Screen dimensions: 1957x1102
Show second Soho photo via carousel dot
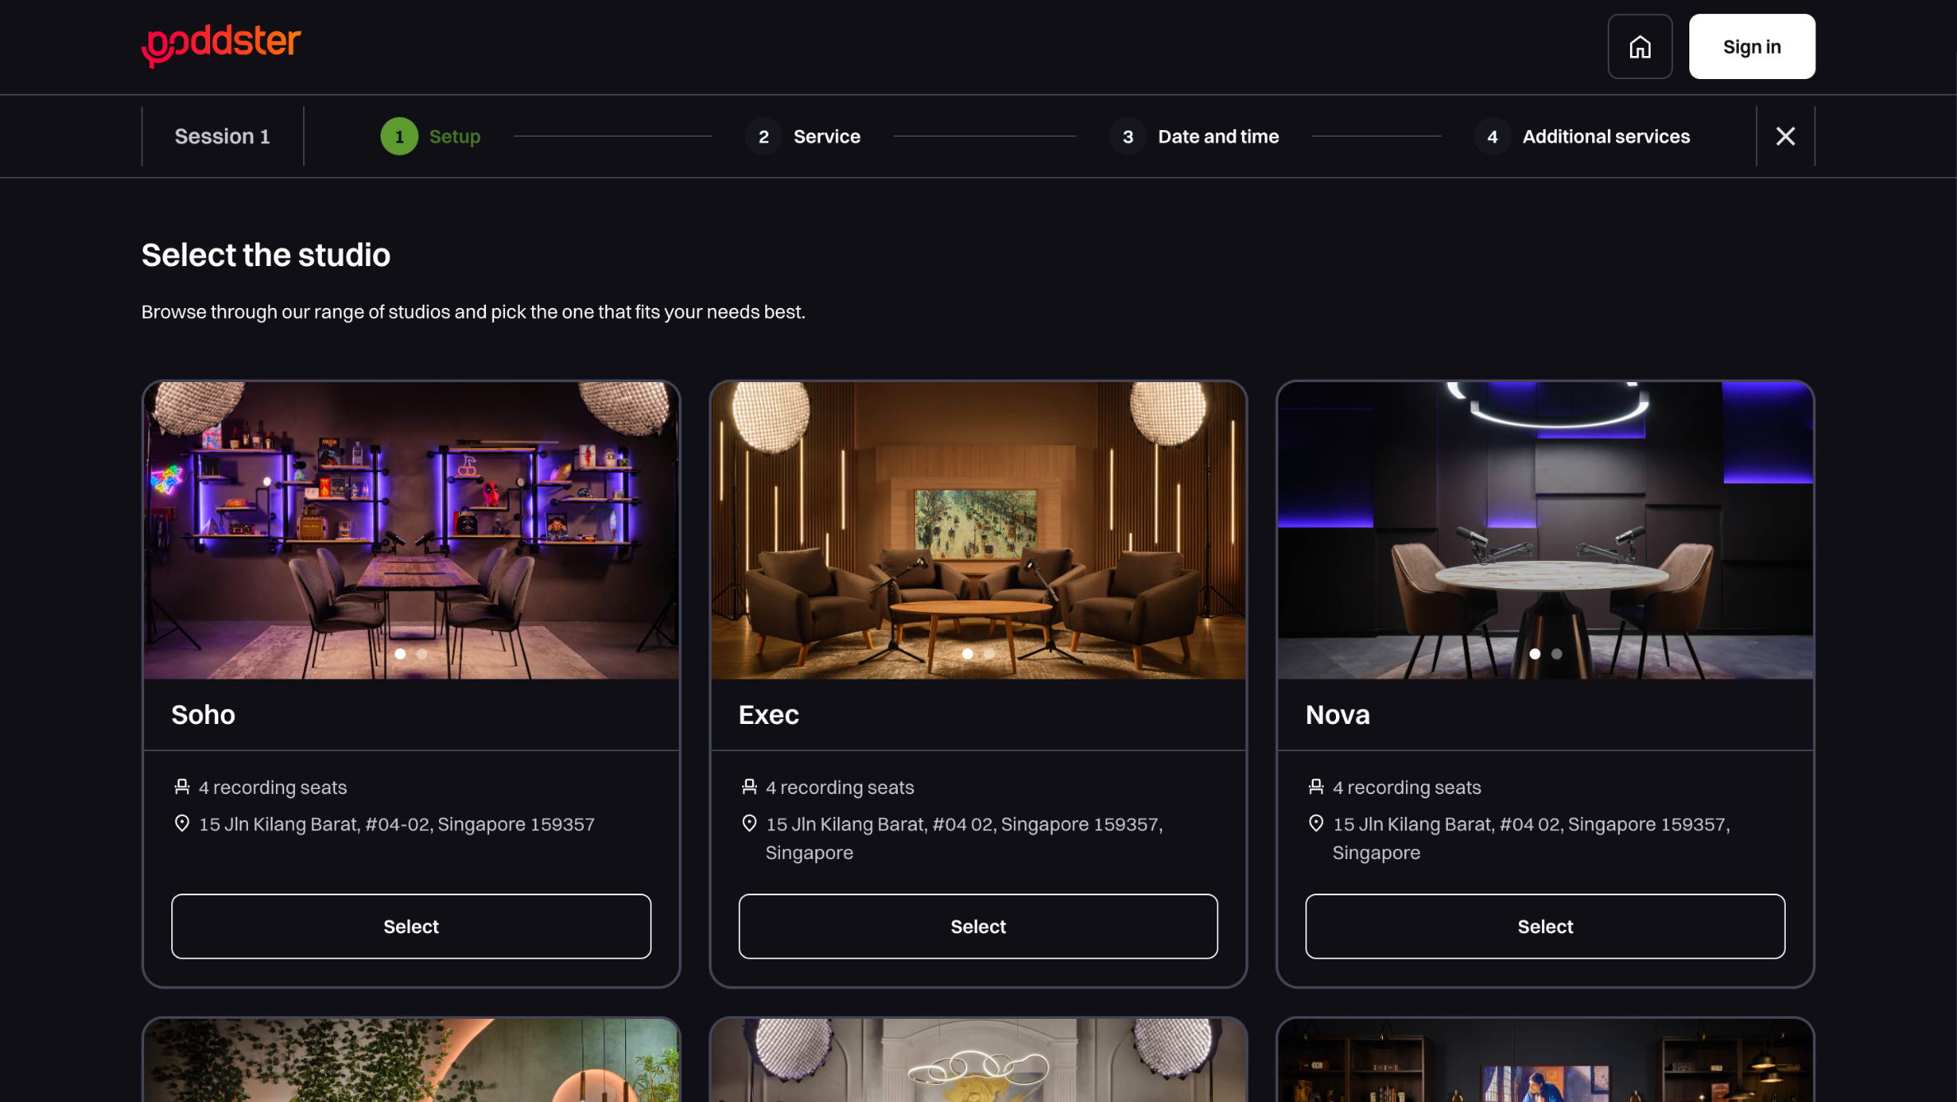tap(422, 653)
